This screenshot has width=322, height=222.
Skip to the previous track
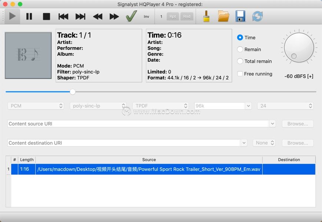[x=63, y=16]
